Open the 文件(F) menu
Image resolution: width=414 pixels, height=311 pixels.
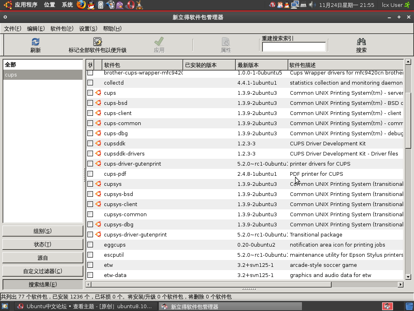pyautogui.click(x=13, y=29)
